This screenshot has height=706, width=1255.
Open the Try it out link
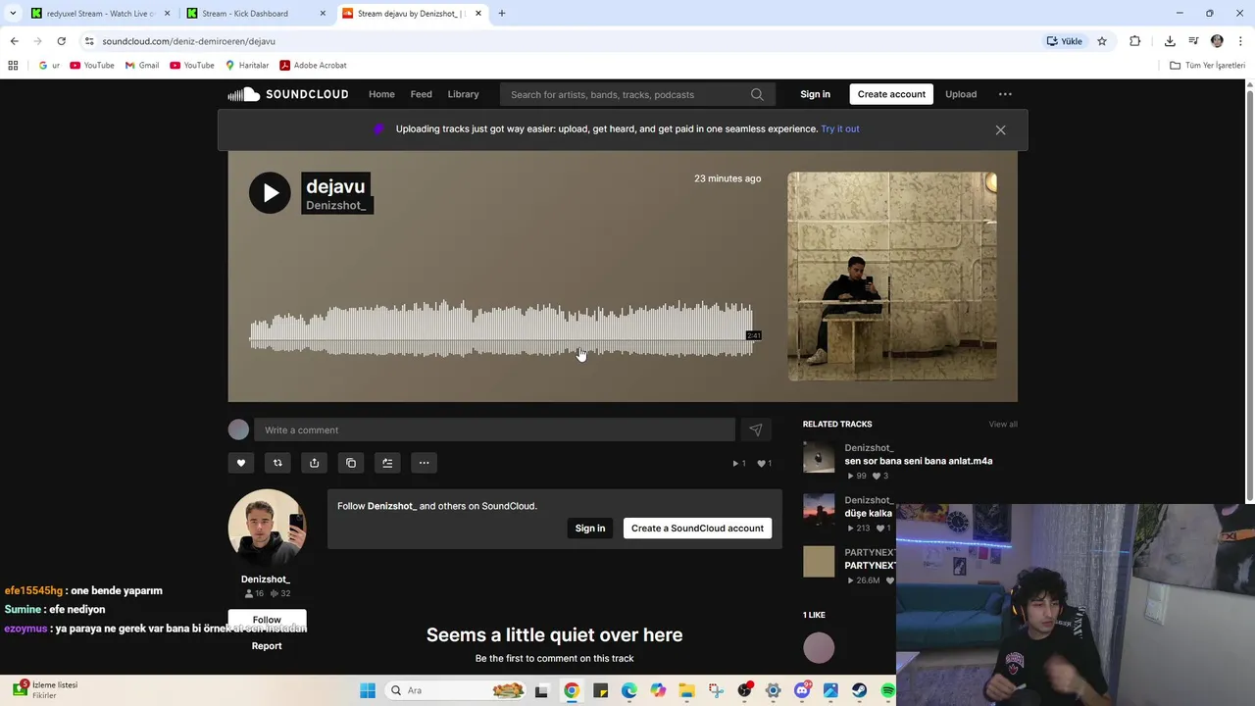[x=840, y=128]
